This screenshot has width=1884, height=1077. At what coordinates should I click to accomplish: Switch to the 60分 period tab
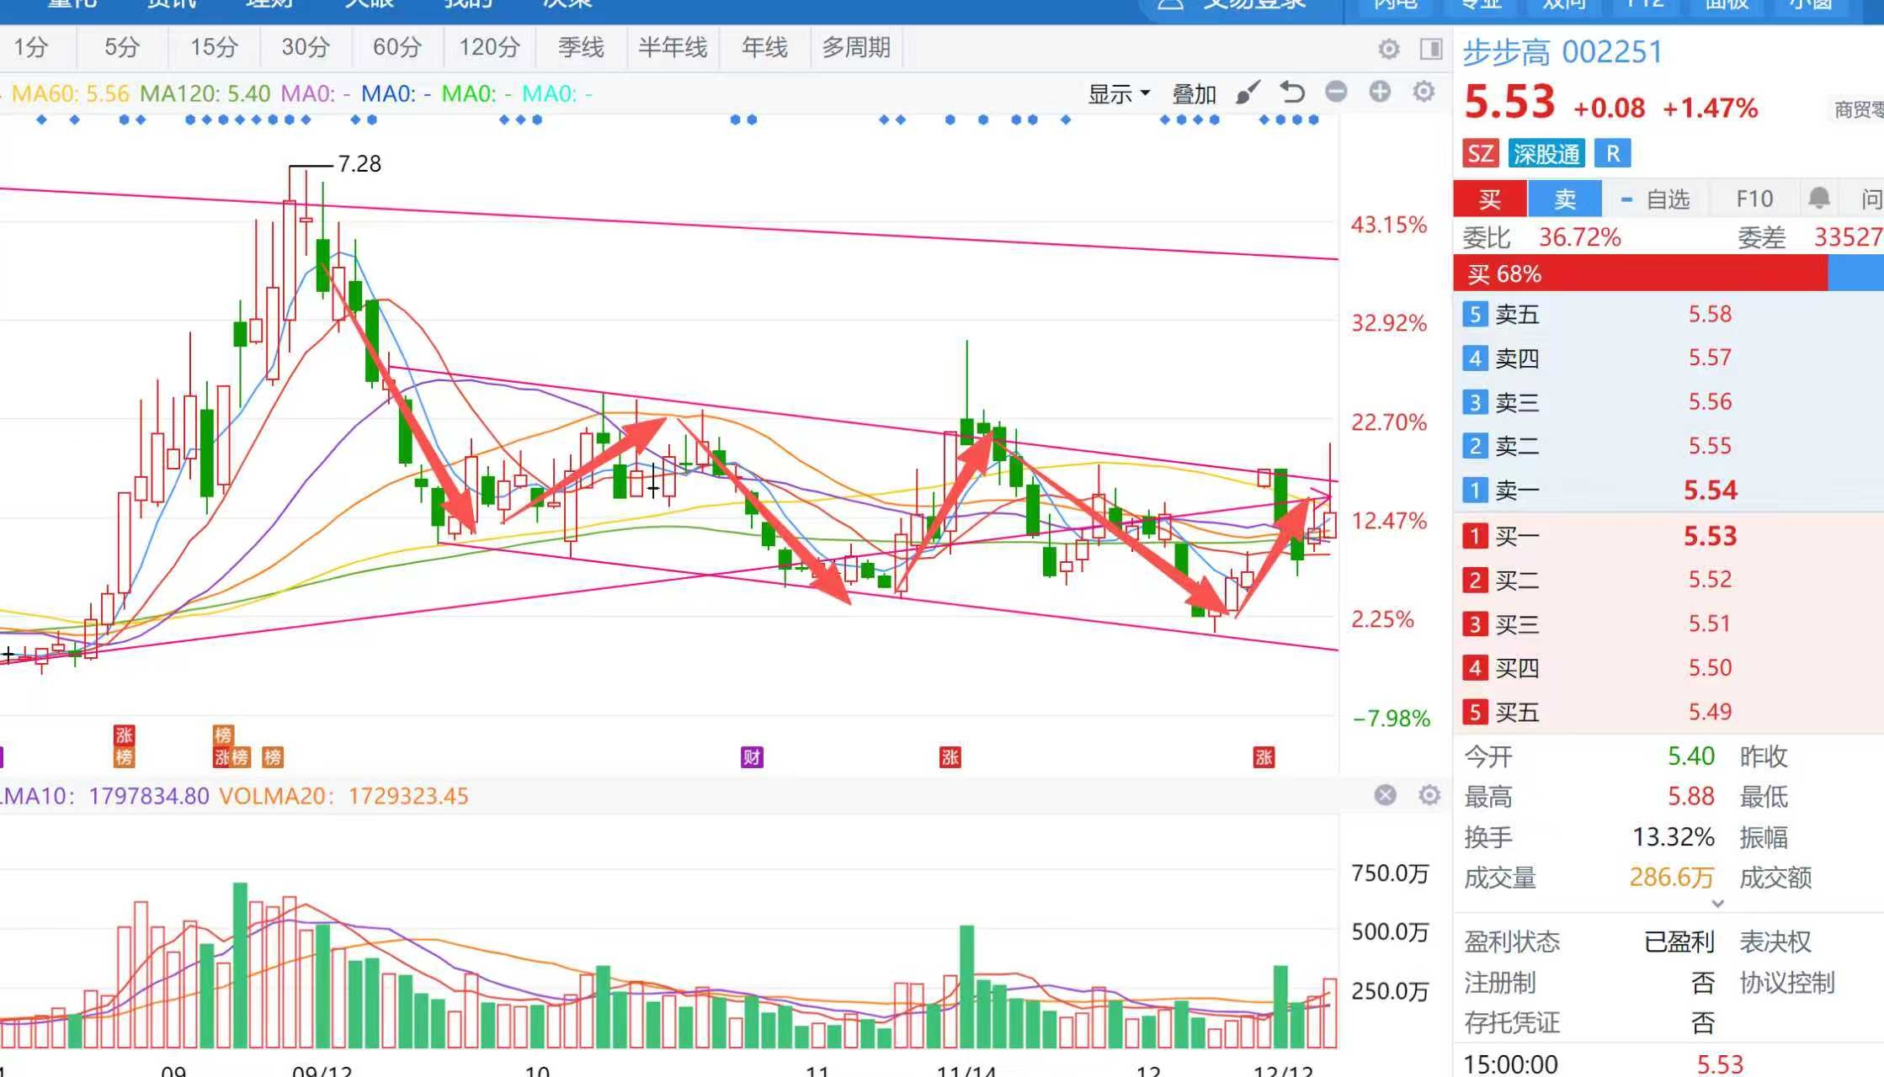tap(396, 47)
